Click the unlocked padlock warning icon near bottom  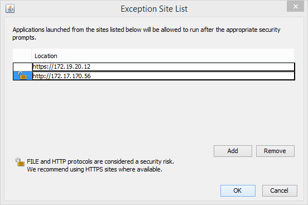click(x=20, y=162)
